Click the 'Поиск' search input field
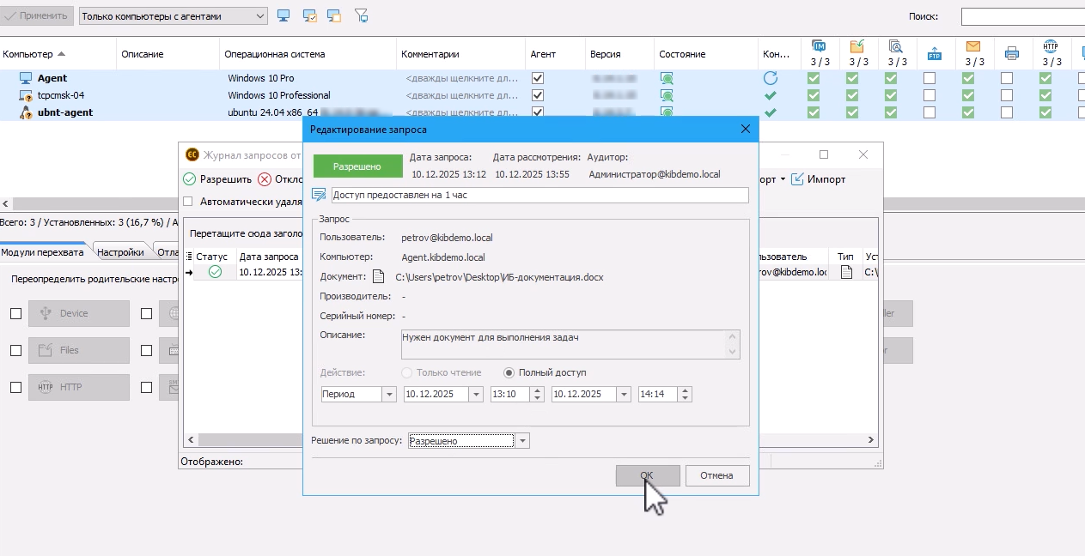The height and width of the screenshot is (556, 1085). (x=1022, y=16)
